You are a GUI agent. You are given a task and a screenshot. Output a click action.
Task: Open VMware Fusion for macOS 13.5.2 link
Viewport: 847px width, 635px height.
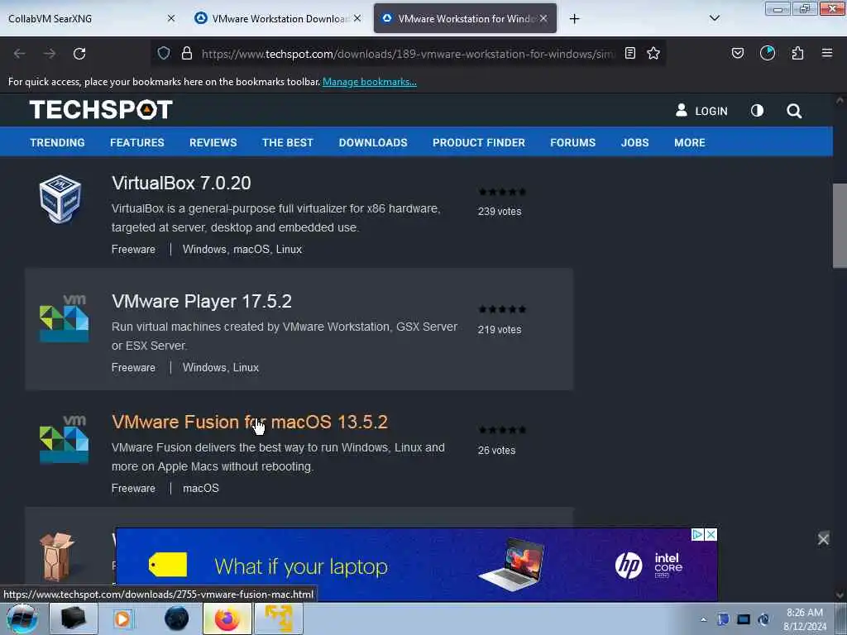250,422
